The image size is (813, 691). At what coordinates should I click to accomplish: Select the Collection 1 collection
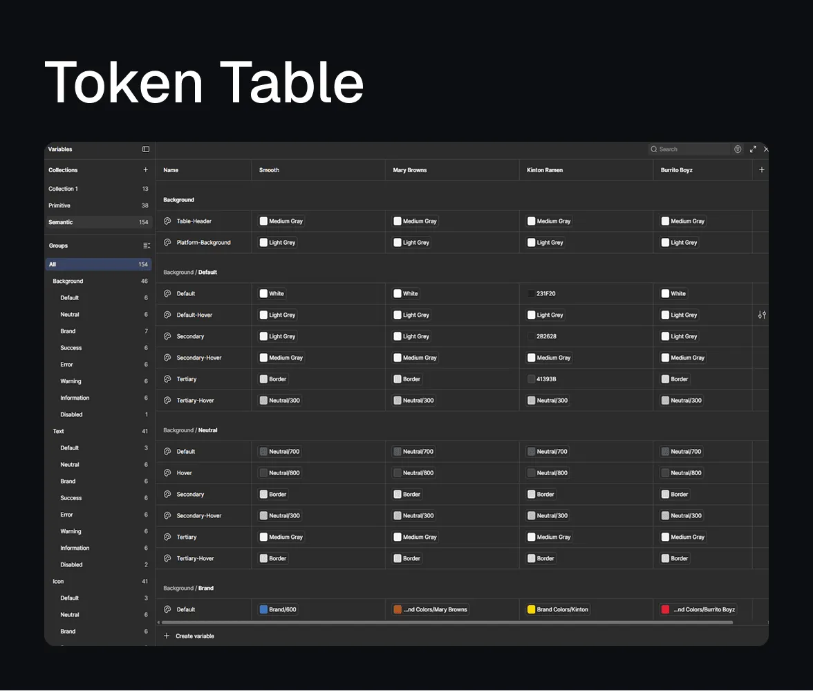point(98,189)
